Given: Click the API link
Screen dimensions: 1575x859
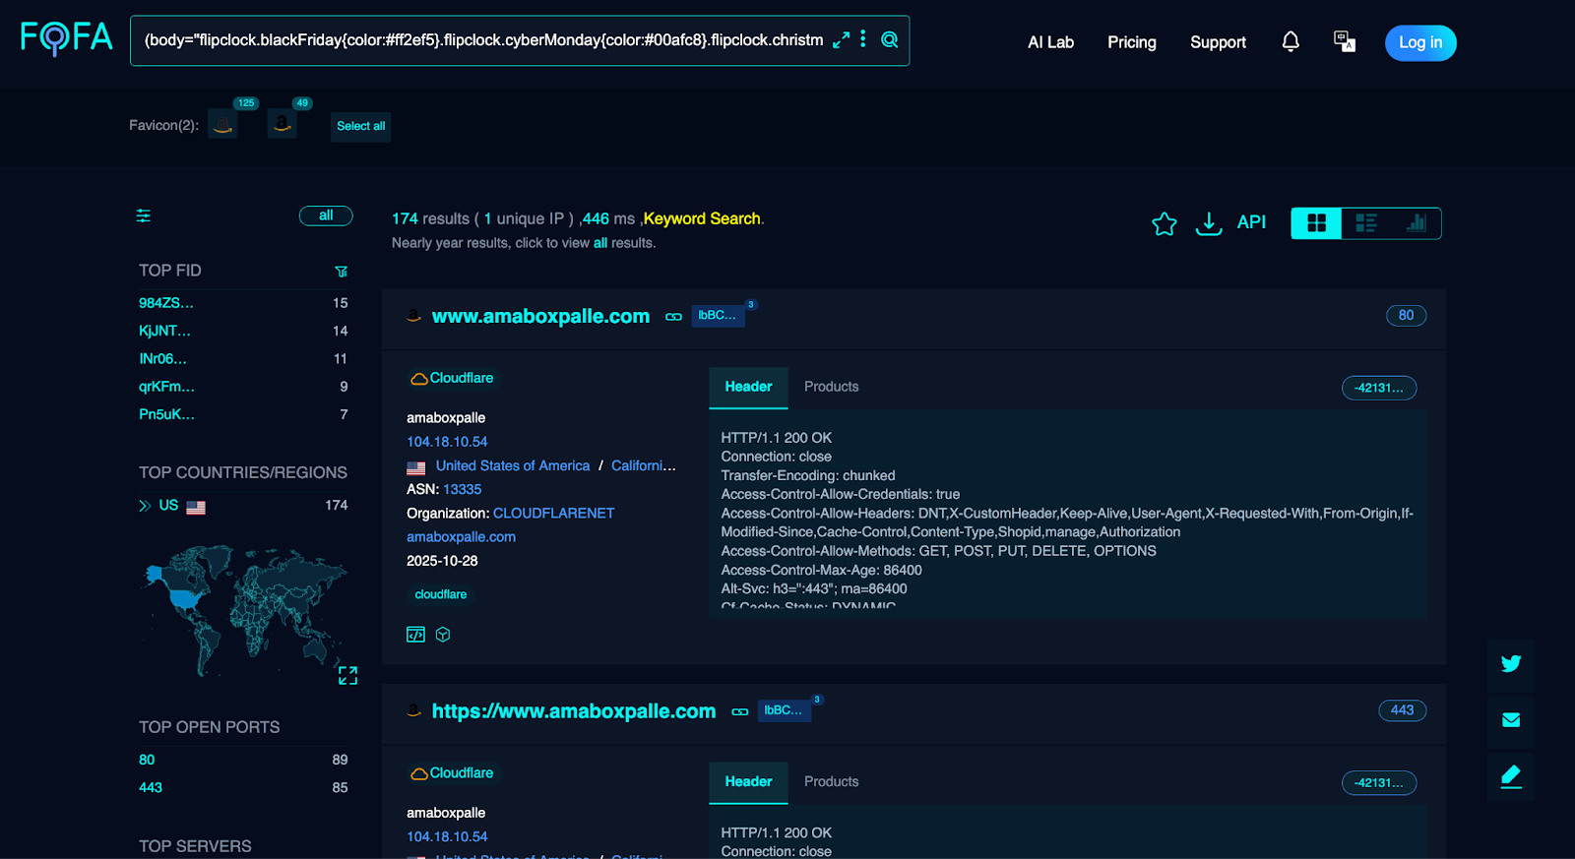Looking at the screenshot, I should tap(1251, 222).
